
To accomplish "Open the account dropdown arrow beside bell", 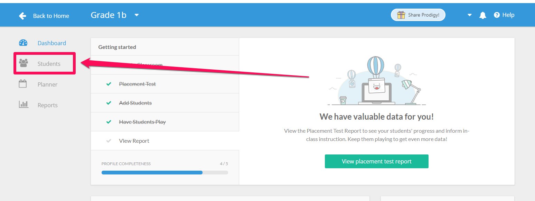I will click(469, 15).
